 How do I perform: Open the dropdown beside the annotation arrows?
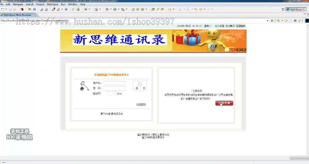(184, 9)
